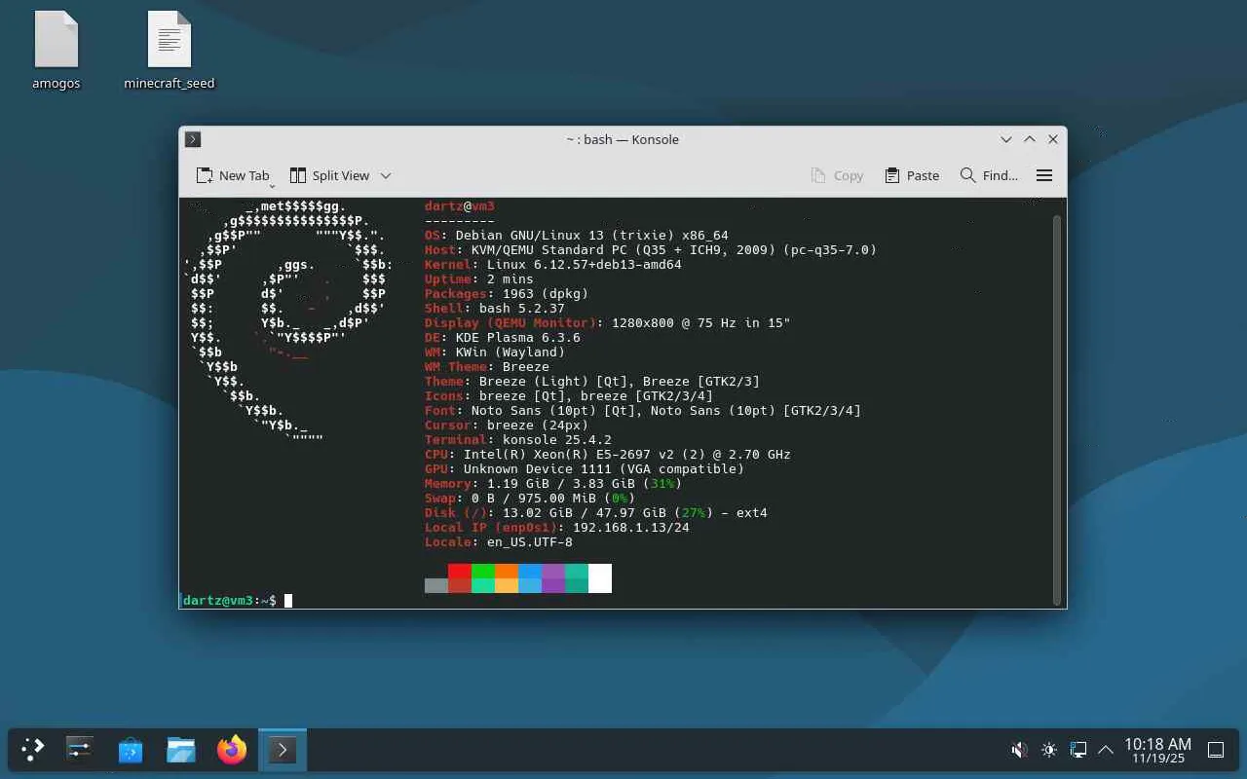Click the "WM: KWin (Wayland)" line

tap(495, 352)
